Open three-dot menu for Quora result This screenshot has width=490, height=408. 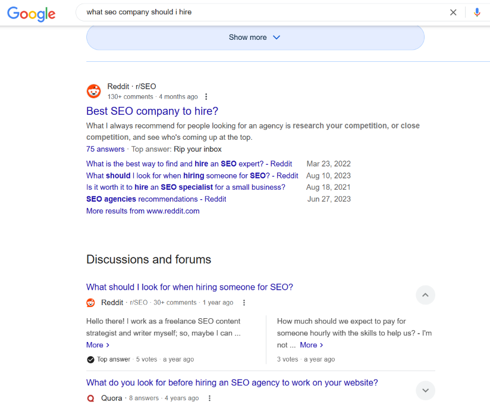pyautogui.click(x=209, y=398)
